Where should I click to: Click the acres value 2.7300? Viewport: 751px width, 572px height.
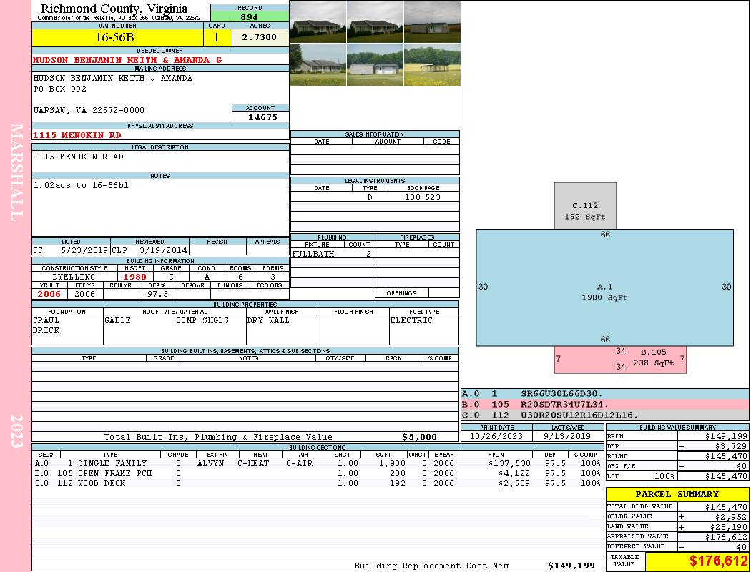pos(259,37)
